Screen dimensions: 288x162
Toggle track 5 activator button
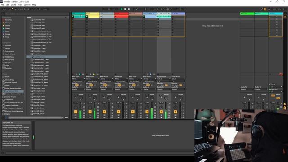pyautogui.click(x=133, y=112)
